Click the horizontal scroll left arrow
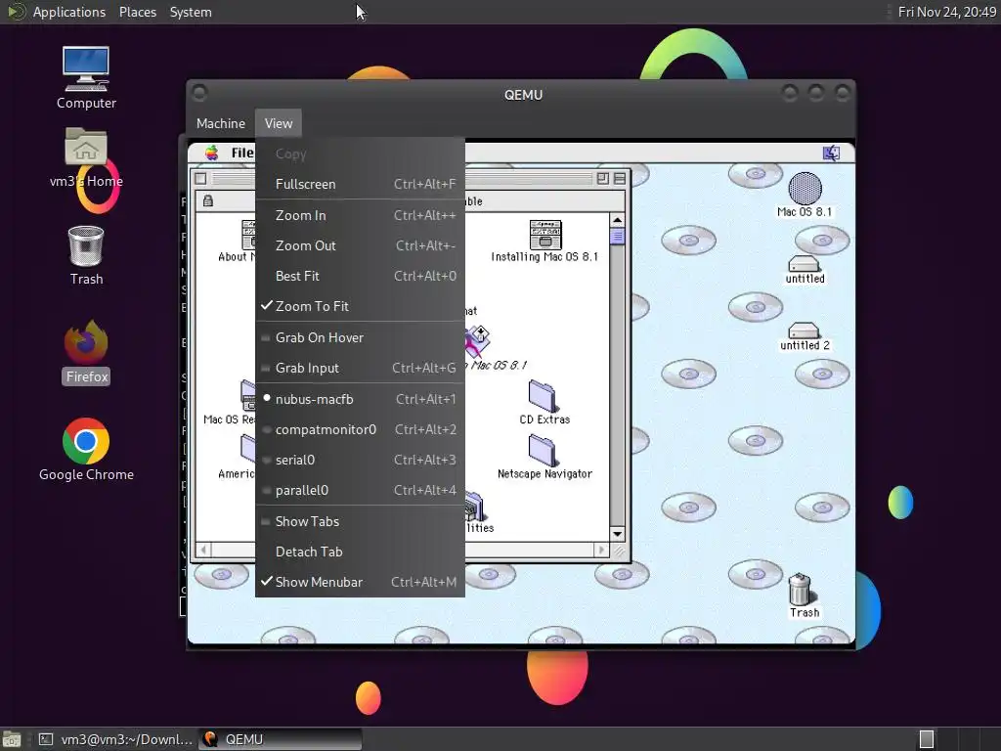This screenshot has width=1001, height=751. click(203, 550)
